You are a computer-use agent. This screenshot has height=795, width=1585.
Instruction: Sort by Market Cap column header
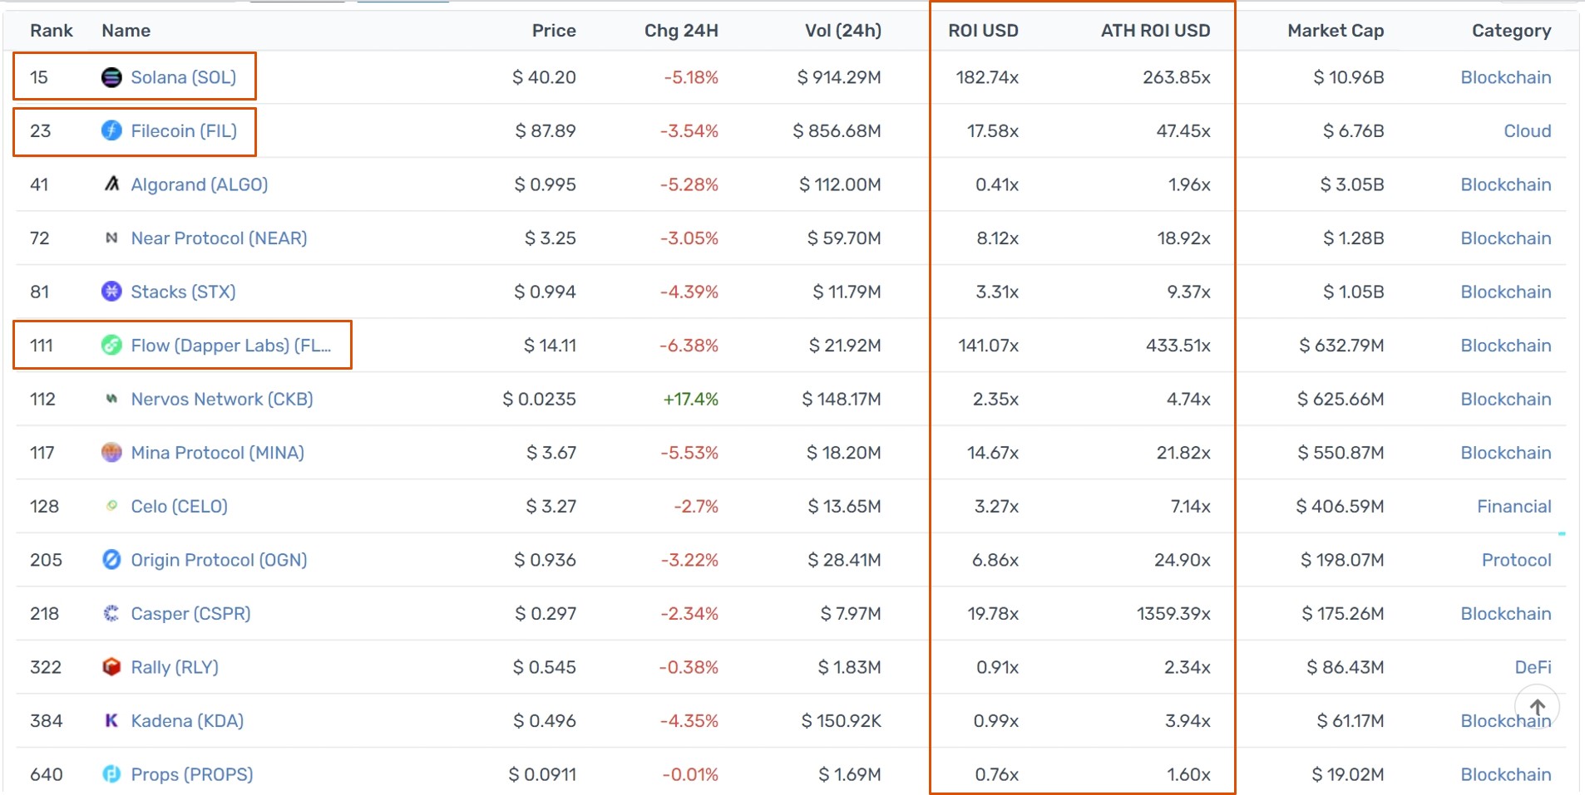(1336, 31)
